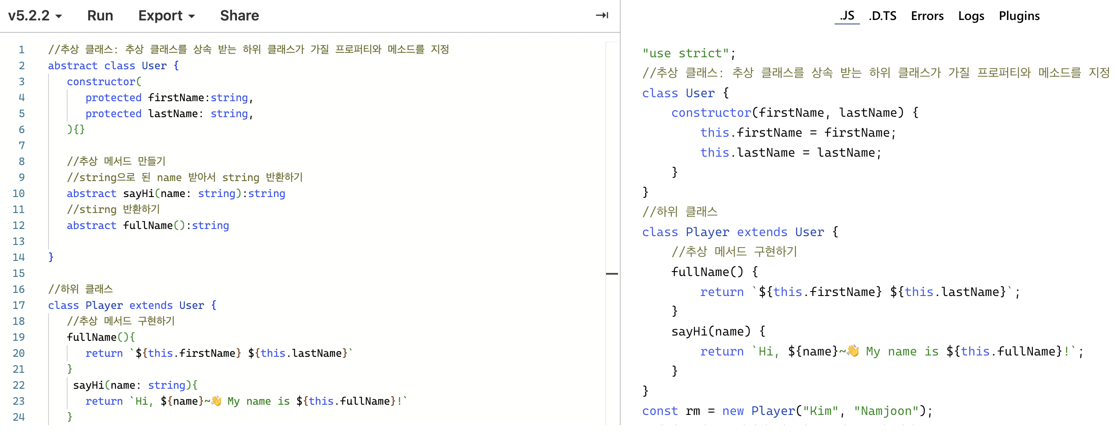Open the Errors tab

[x=927, y=15]
